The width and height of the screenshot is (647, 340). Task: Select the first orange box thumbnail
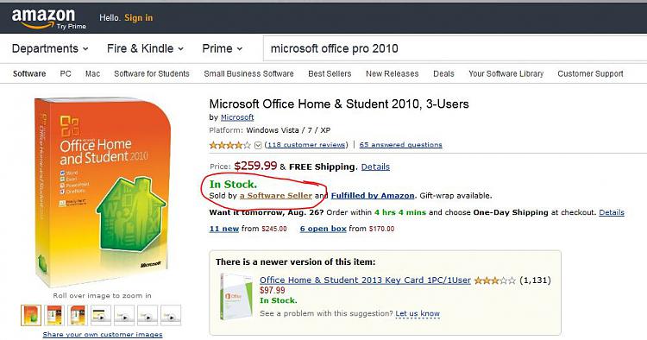click(31, 315)
